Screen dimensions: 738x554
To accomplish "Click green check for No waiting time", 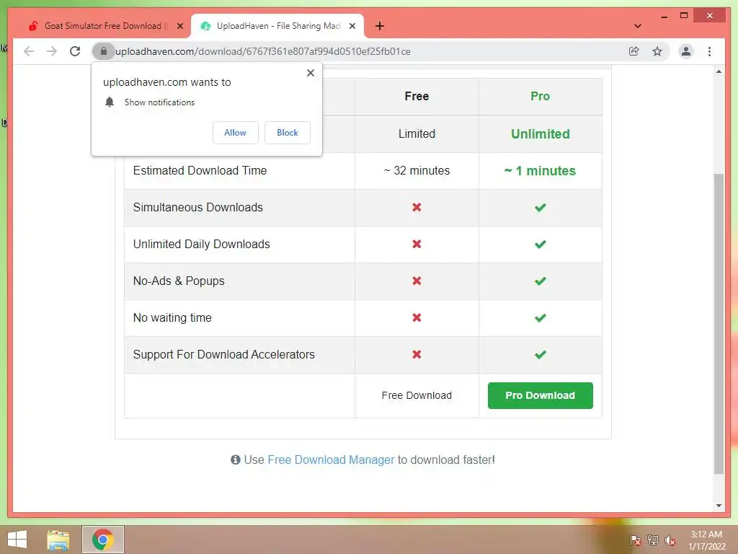I will click(x=541, y=317).
